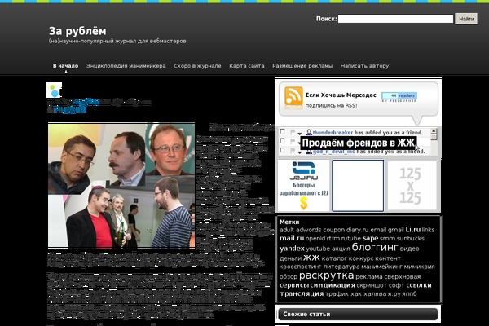Tick the checkbox in the middle friend row
Image resolution: width=489 pixels, height=326 pixels.
(282, 141)
